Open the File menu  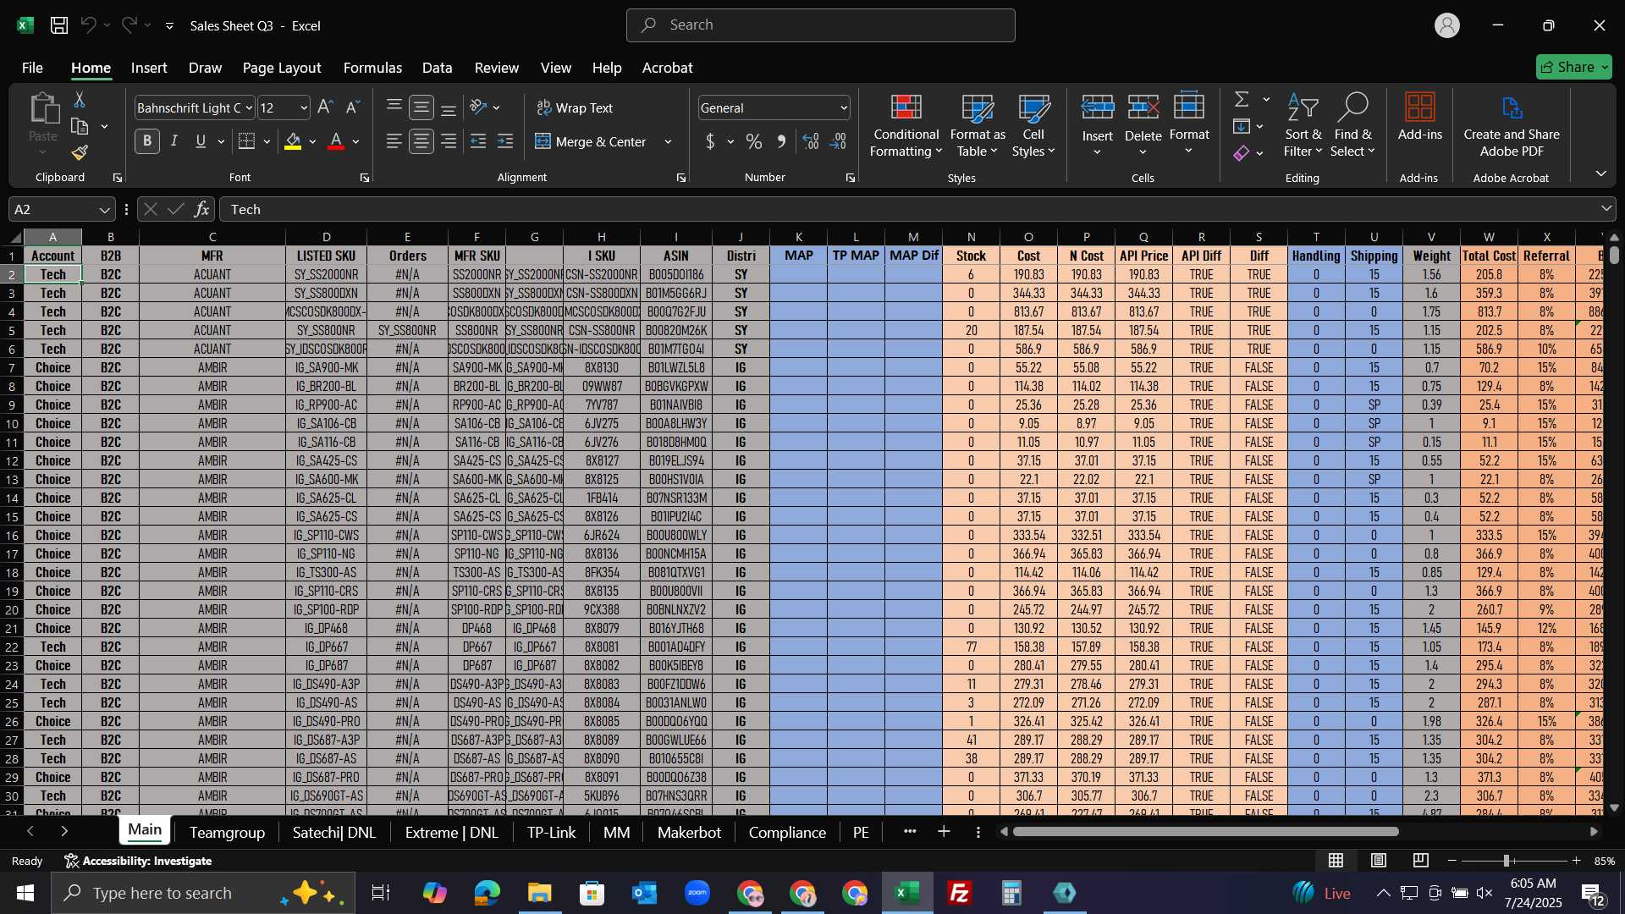click(x=32, y=68)
